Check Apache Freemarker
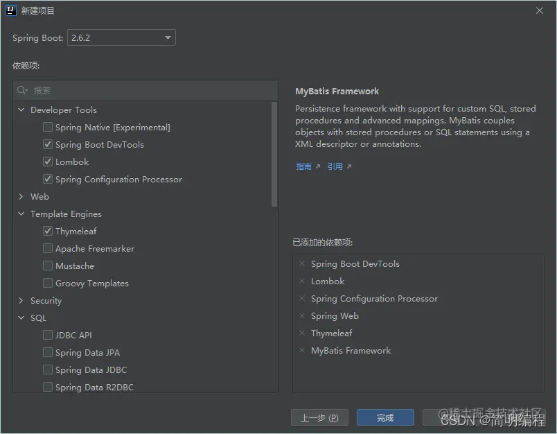 coord(48,248)
